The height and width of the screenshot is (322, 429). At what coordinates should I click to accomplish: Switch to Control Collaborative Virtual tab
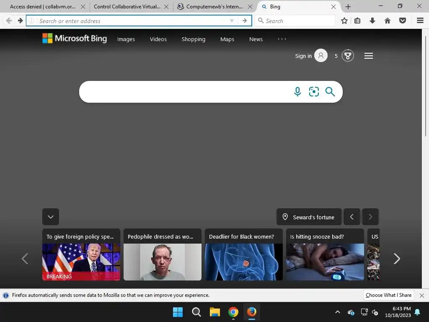127,7
